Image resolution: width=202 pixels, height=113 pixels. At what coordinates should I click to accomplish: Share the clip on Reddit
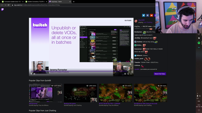pos(151,15)
